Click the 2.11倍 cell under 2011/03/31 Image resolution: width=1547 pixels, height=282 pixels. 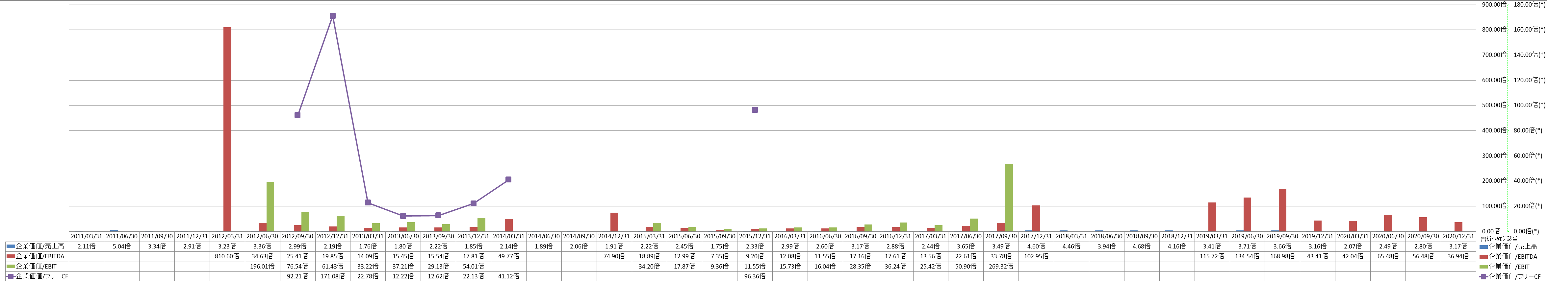pos(87,247)
